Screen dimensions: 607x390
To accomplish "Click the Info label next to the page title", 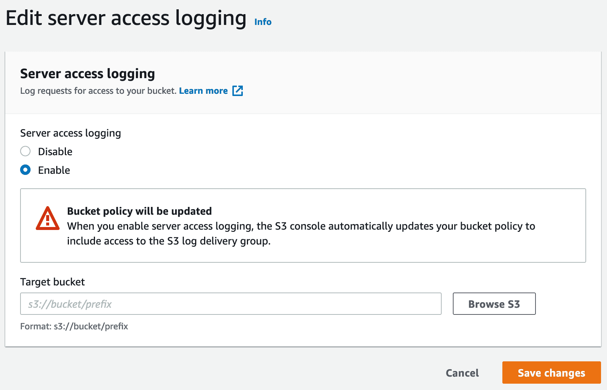I will point(263,22).
